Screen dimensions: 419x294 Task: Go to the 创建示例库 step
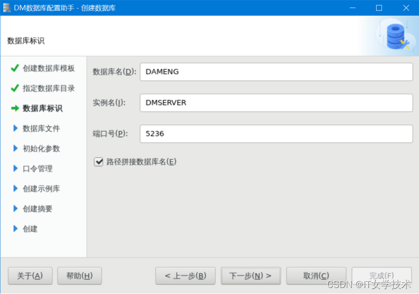41,189
